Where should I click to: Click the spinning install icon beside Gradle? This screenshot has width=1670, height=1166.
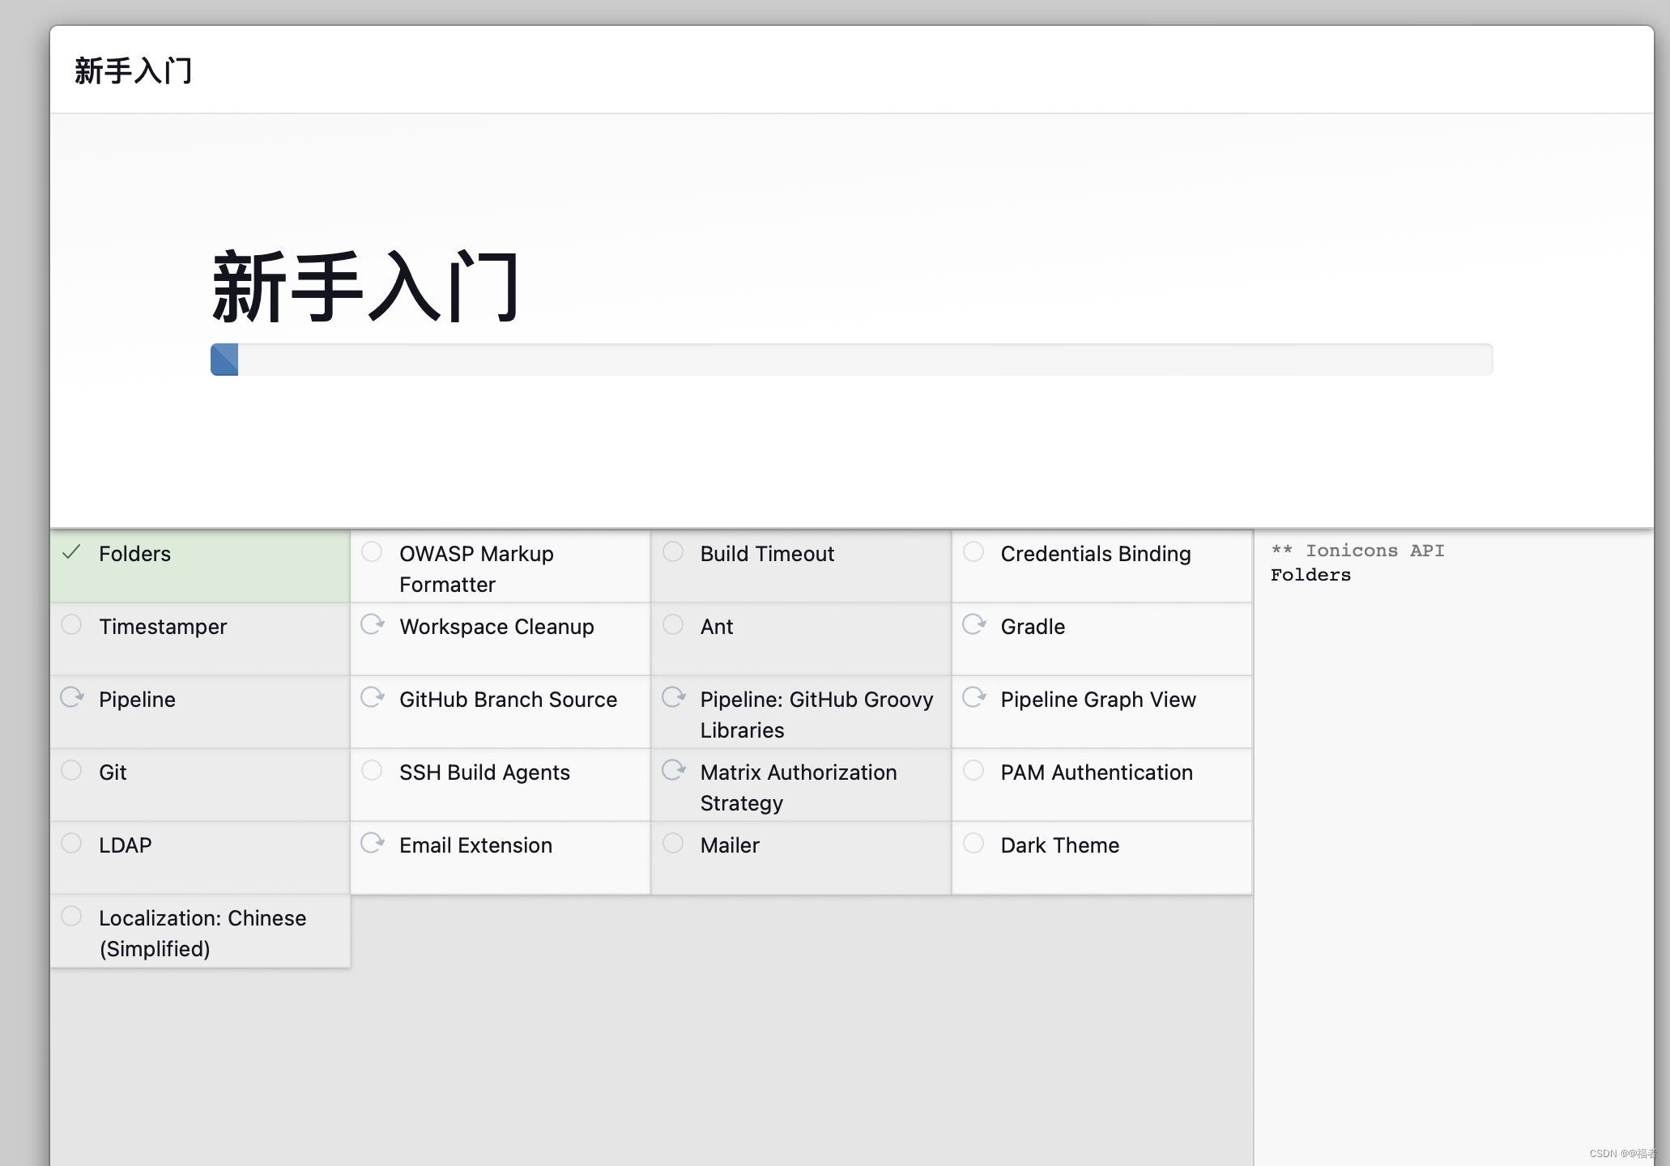(974, 624)
